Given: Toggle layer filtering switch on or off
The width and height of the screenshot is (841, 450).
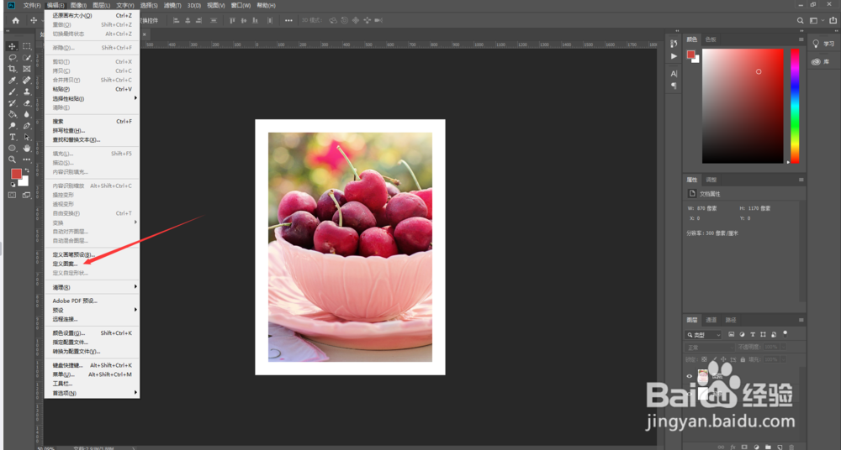Looking at the screenshot, I should 785,332.
